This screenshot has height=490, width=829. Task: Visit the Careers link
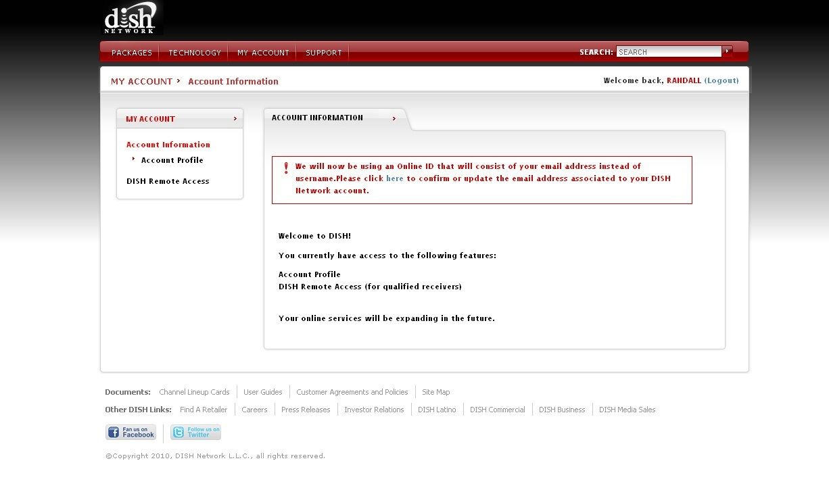254,410
